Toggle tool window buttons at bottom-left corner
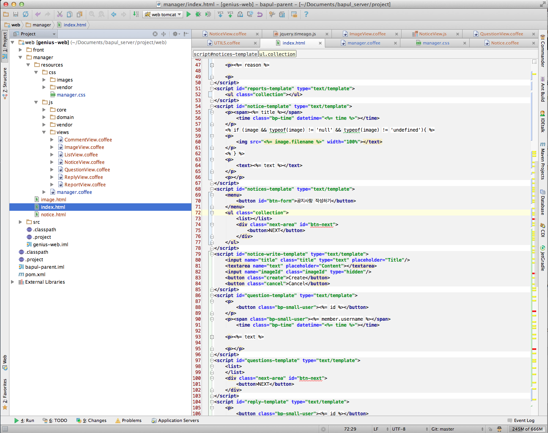Image resolution: width=548 pixels, height=433 pixels. point(5,429)
